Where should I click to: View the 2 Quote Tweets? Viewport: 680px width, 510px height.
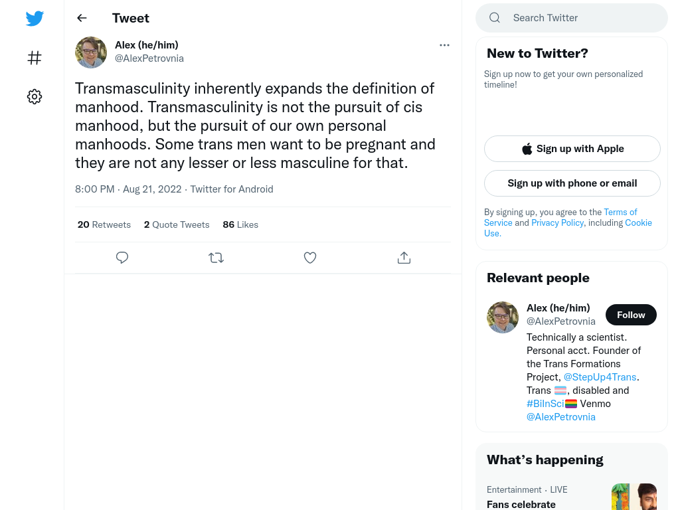coord(177,224)
